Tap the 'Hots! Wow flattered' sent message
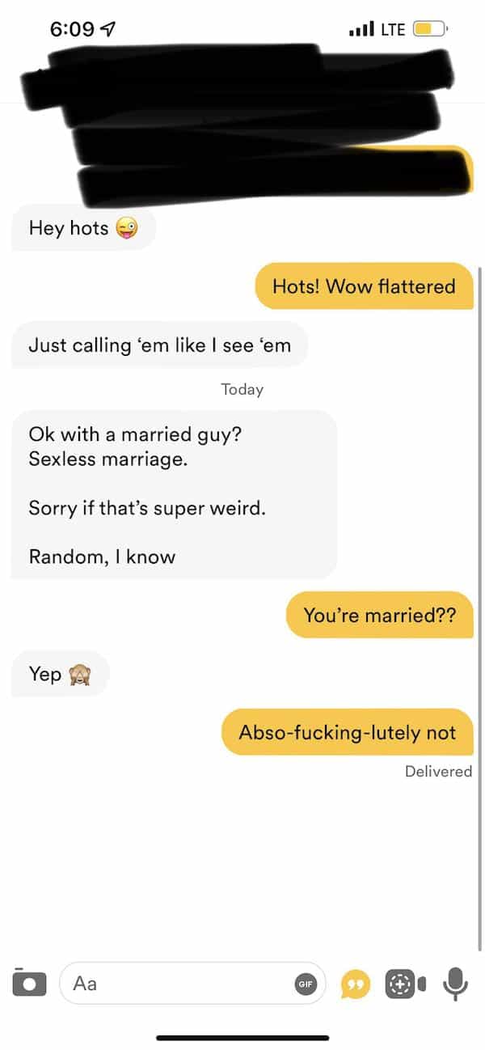Image resolution: width=485 pixels, height=1050 pixels. pyautogui.click(x=364, y=286)
